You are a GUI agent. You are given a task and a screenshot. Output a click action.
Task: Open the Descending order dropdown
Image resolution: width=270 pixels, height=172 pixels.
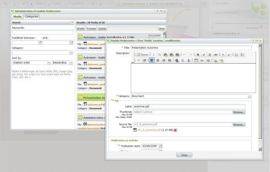click(x=71, y=63)
